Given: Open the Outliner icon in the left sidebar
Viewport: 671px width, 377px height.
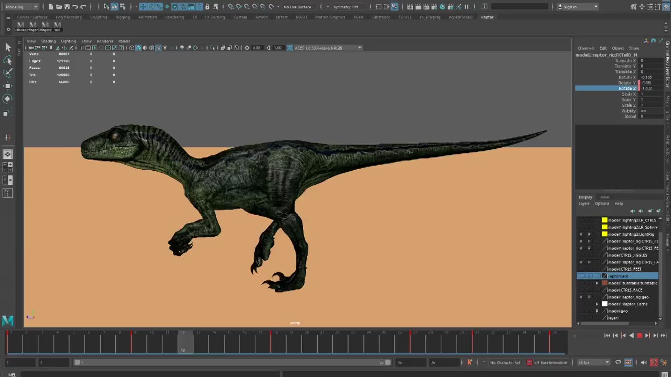Looking at the screenshot, I should (8, 193).
